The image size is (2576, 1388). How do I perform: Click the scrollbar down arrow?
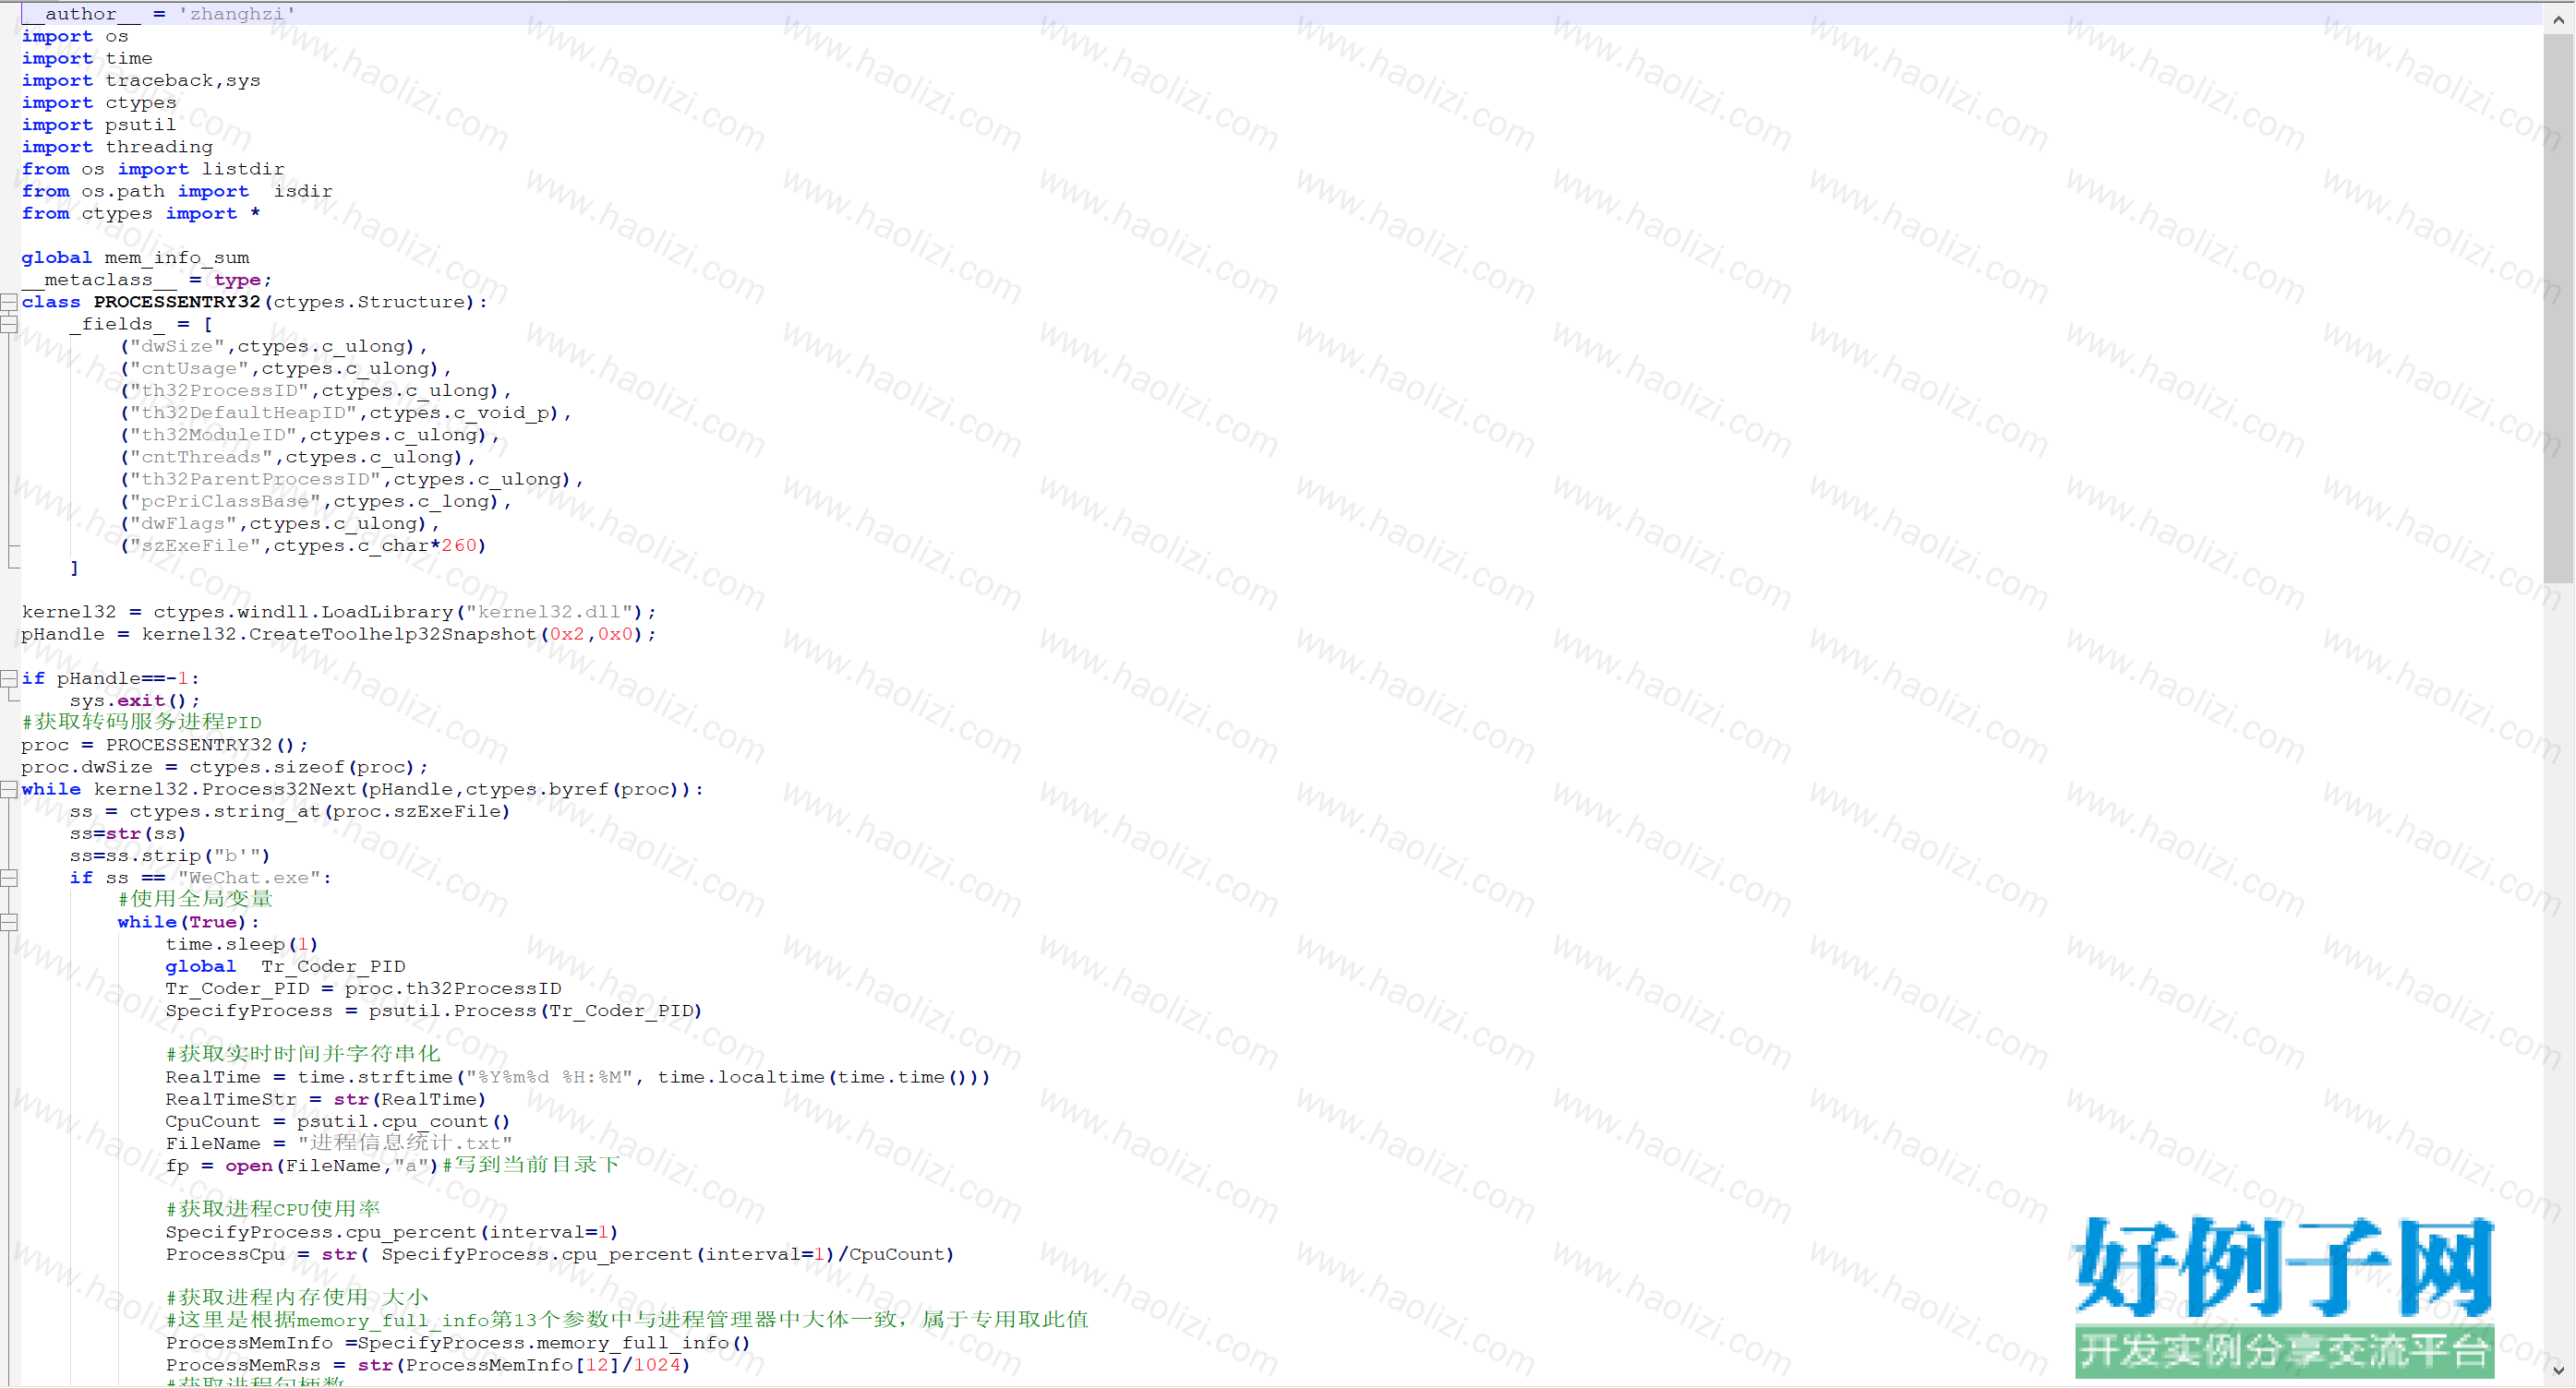pos(2558,1370)
